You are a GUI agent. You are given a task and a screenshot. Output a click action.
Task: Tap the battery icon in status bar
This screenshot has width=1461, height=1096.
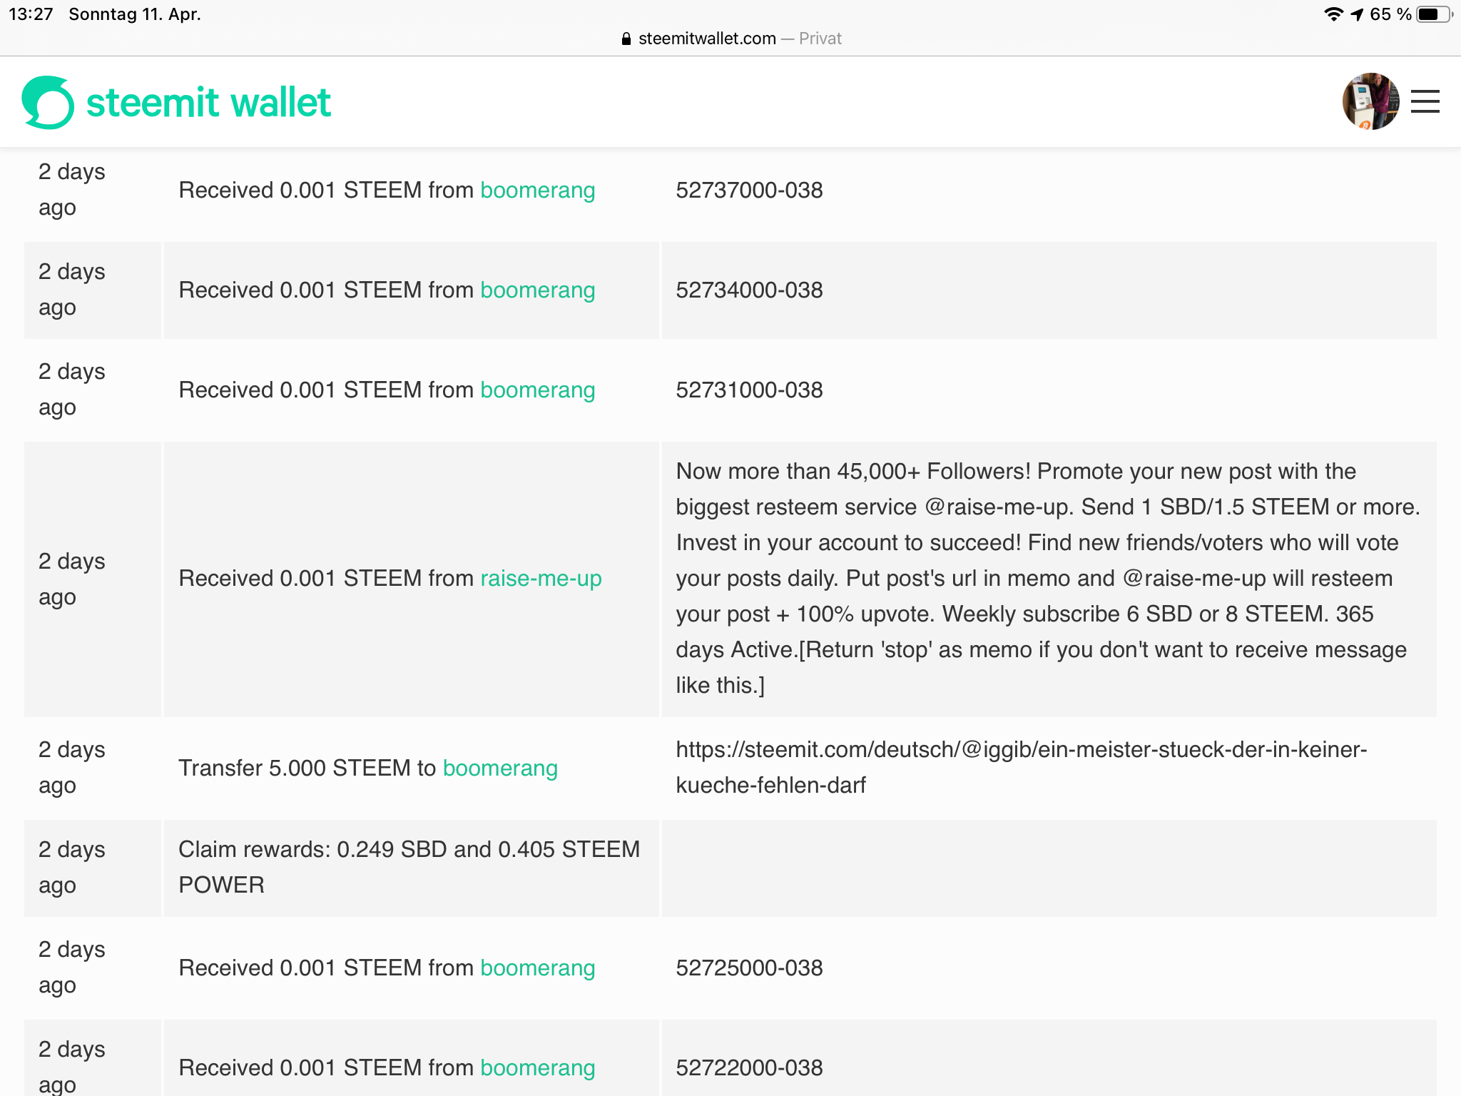1433,14
